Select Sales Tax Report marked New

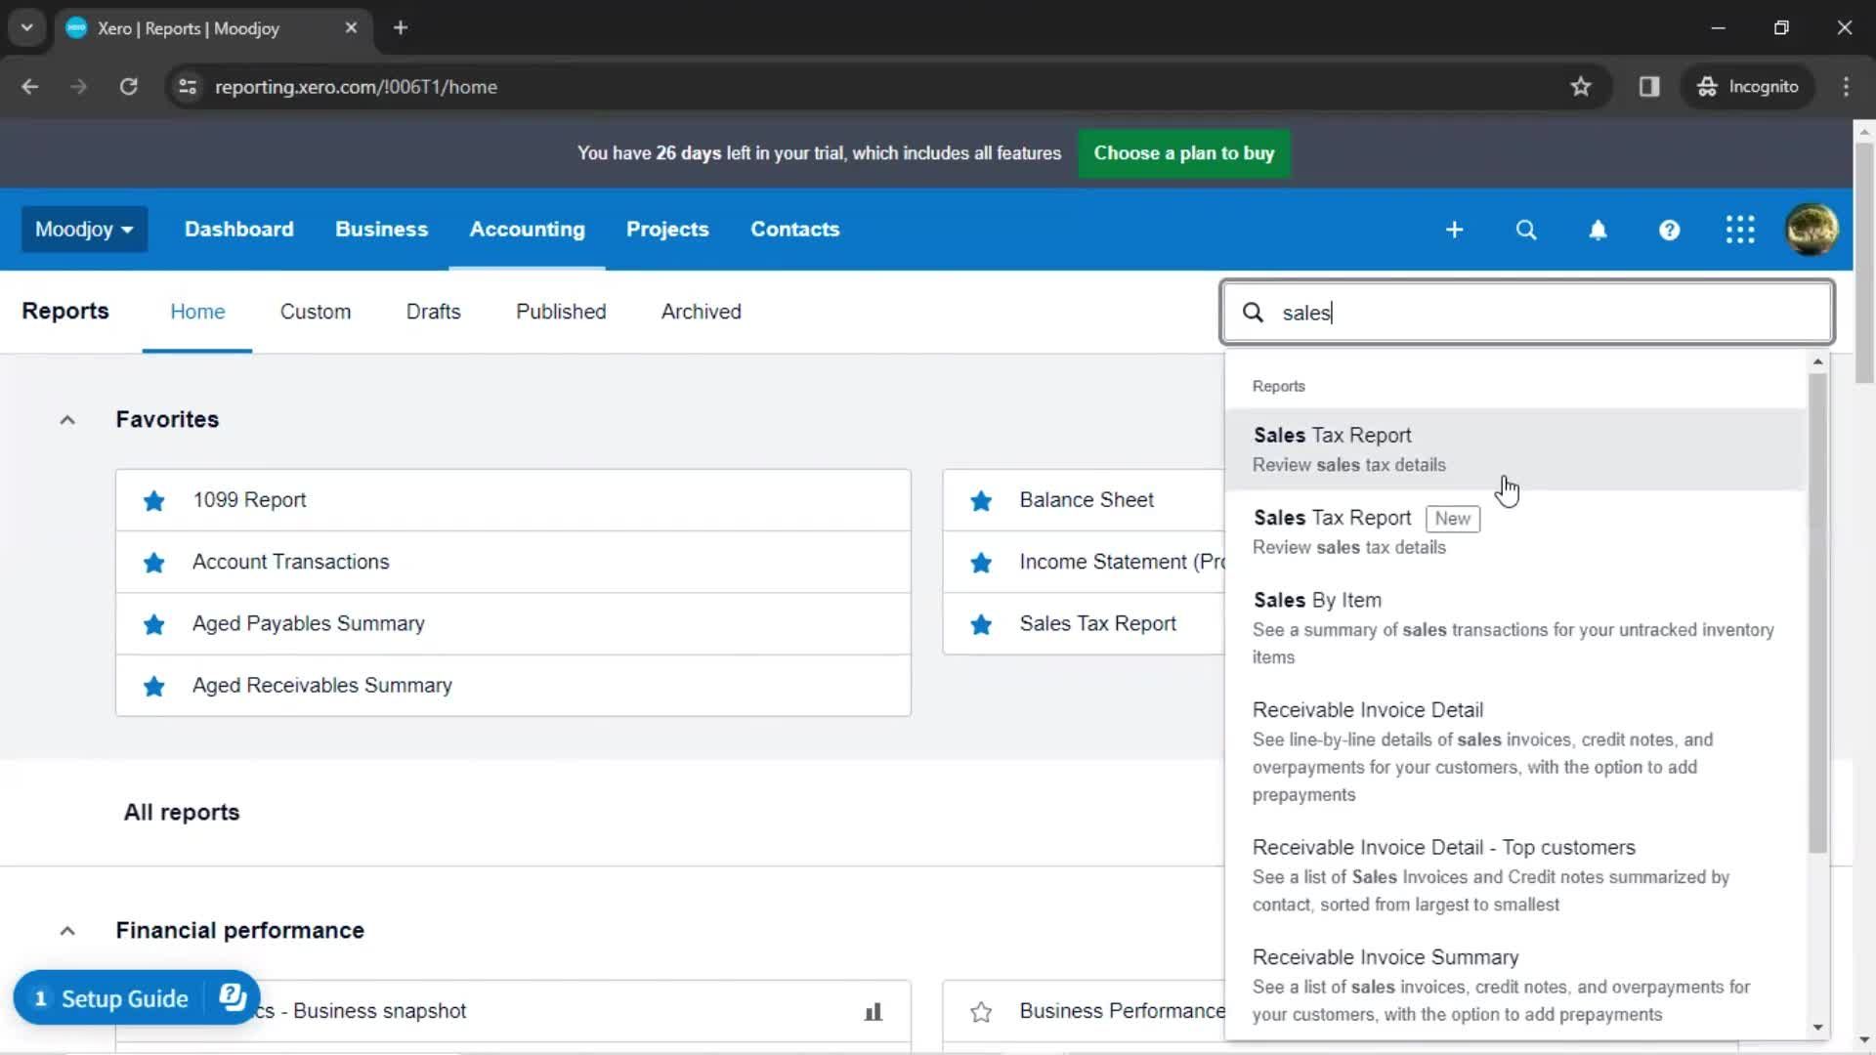(x=1514, y=531)
